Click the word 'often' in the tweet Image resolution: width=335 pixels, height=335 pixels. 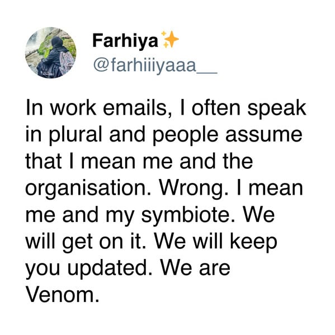point(216,107)
